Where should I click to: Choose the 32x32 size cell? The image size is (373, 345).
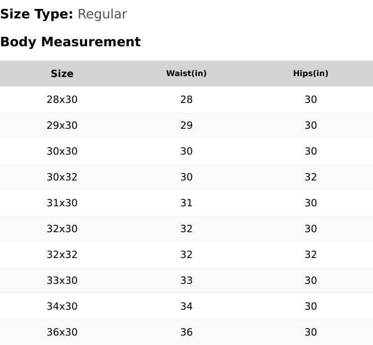pyautogui.click(x=62, y=255)
